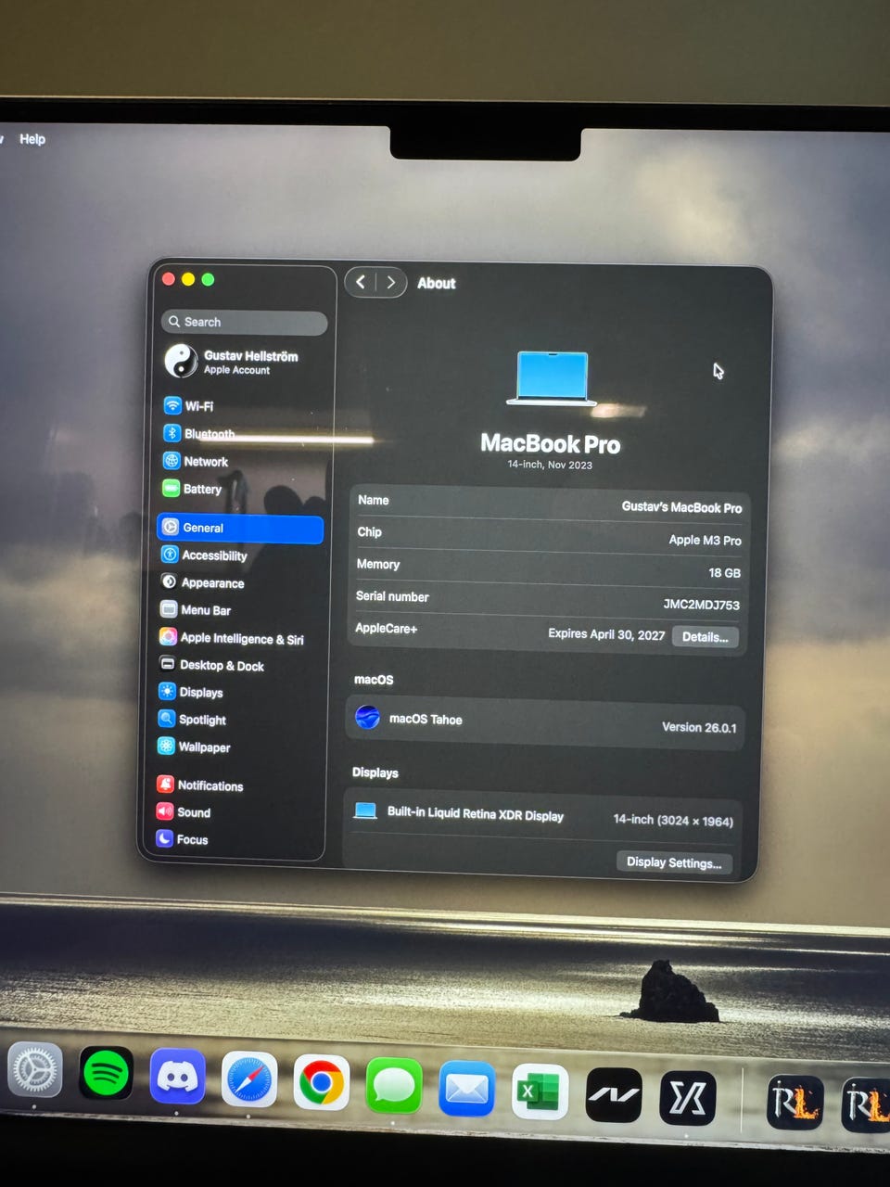Open Bluetooth settings in sidebar

(x=199, y=434)
